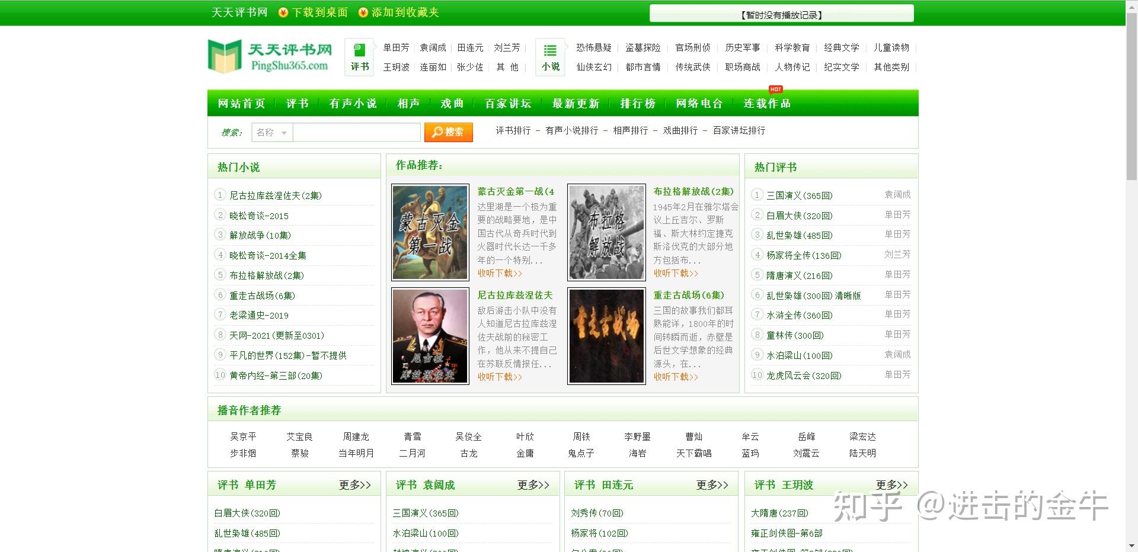Click the 天天评书网 PingShu365 logo
Viewport: 1138px width, 552px height.
click(270, 56)
